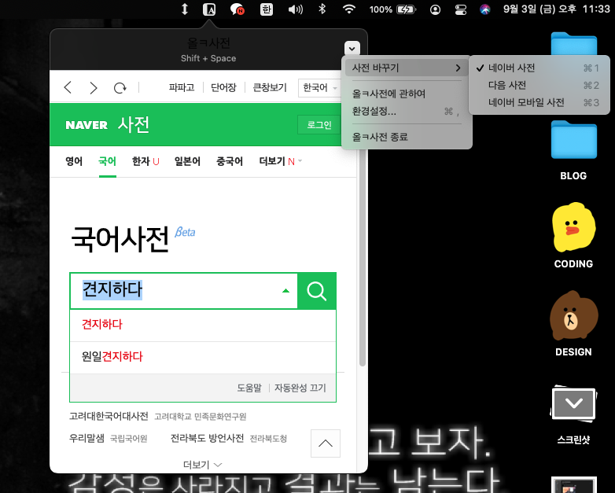615x493 pixels.
Task: Expand 더보기 at the page bottom
Action: (x=203, y=465)
